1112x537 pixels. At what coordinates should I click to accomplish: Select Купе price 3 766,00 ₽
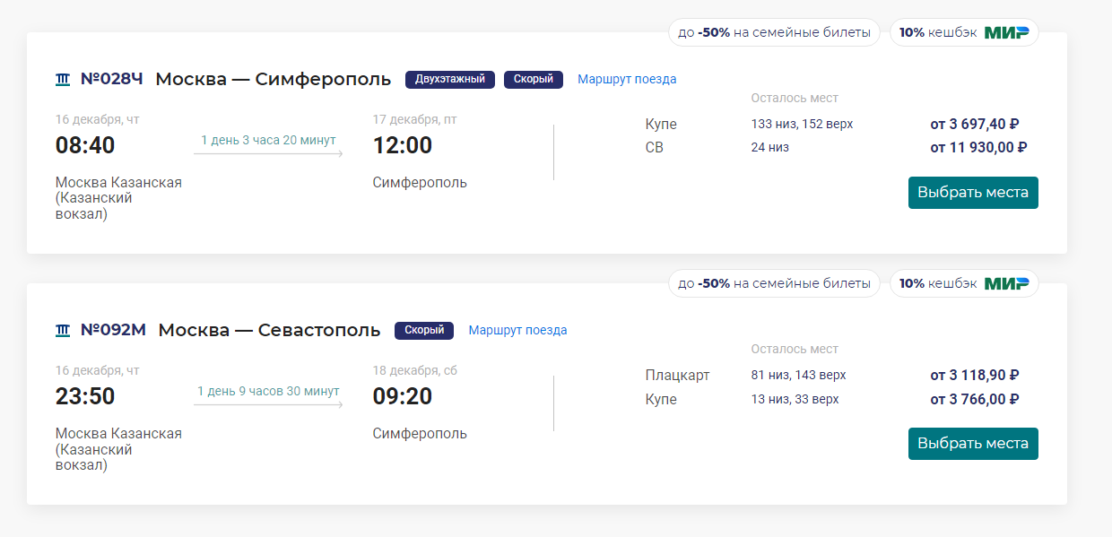[975, 399]
